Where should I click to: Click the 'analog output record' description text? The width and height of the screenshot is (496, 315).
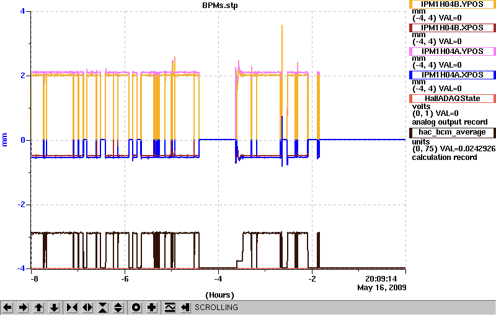click(449, 122)
